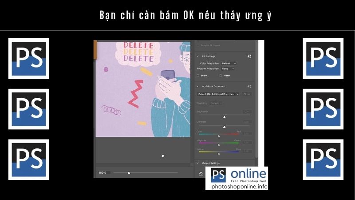This screenshot has height=200, width=355.
Task: Click the Magenta to Green slider handle
Action: pos(219,145)
